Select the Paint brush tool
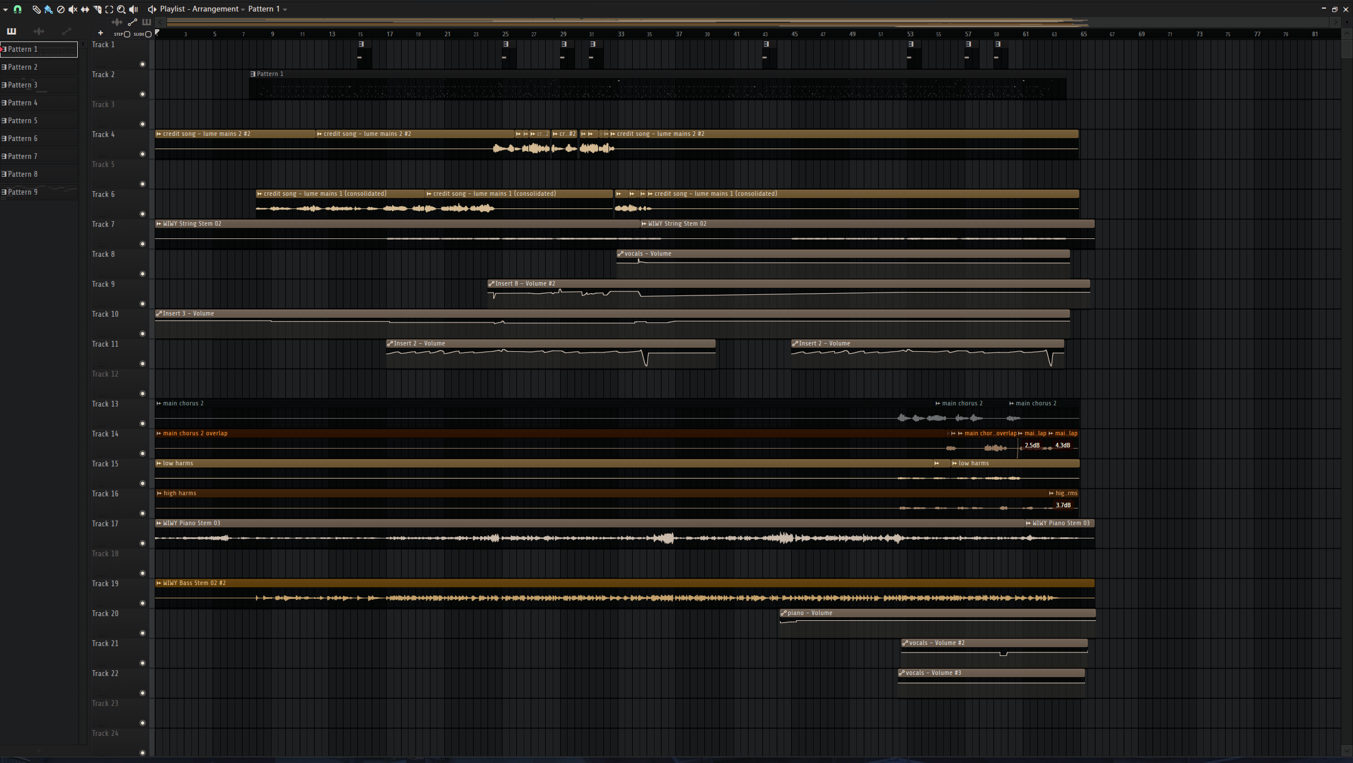Screen dimensions: 1353x763 click(48, 9)
